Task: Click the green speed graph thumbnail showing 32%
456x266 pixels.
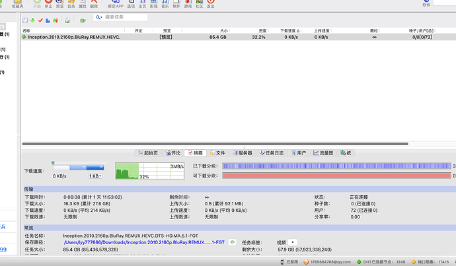Action: point(149,171)
